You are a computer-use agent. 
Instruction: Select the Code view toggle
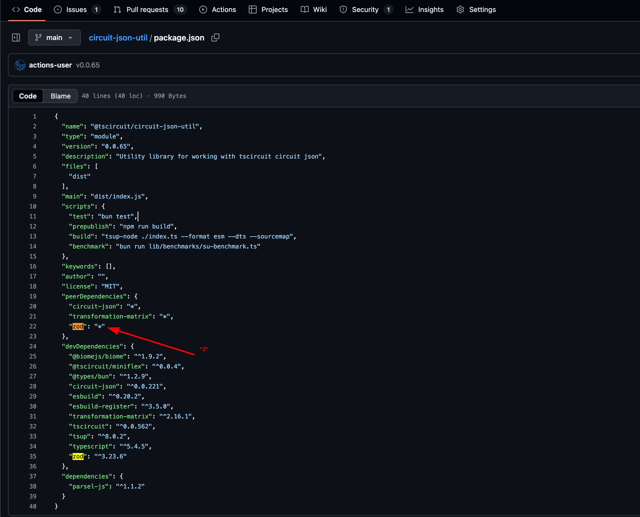click(28, 96)
